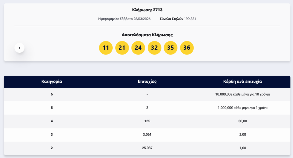Click the Κέρδη ανά επιτυχία column header
Image resolution: width=293 pixels, height=158 pixels.
coord(243,82)
